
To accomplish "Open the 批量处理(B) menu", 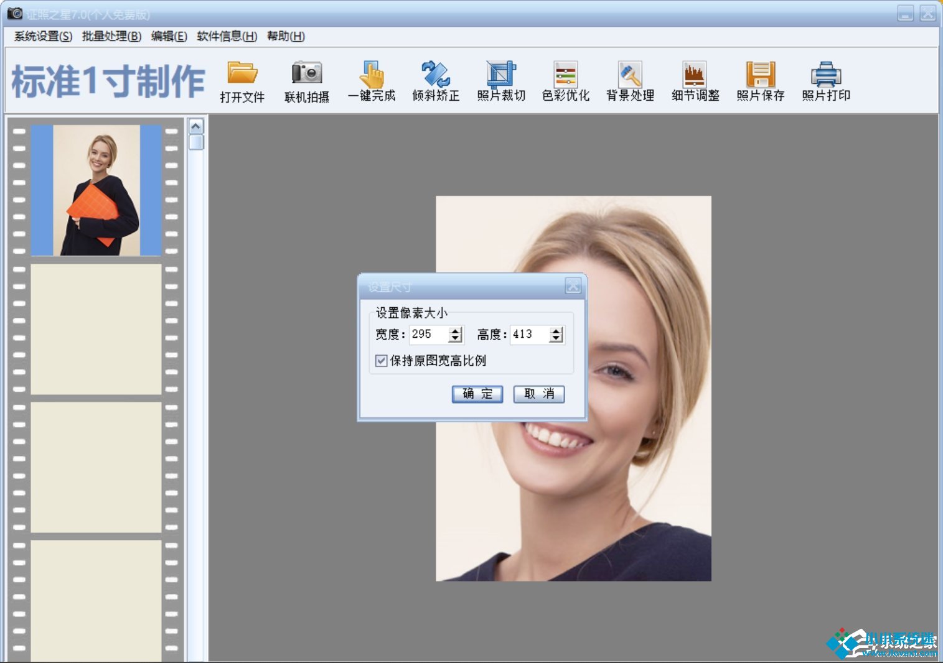I will (x=111, y=36).
